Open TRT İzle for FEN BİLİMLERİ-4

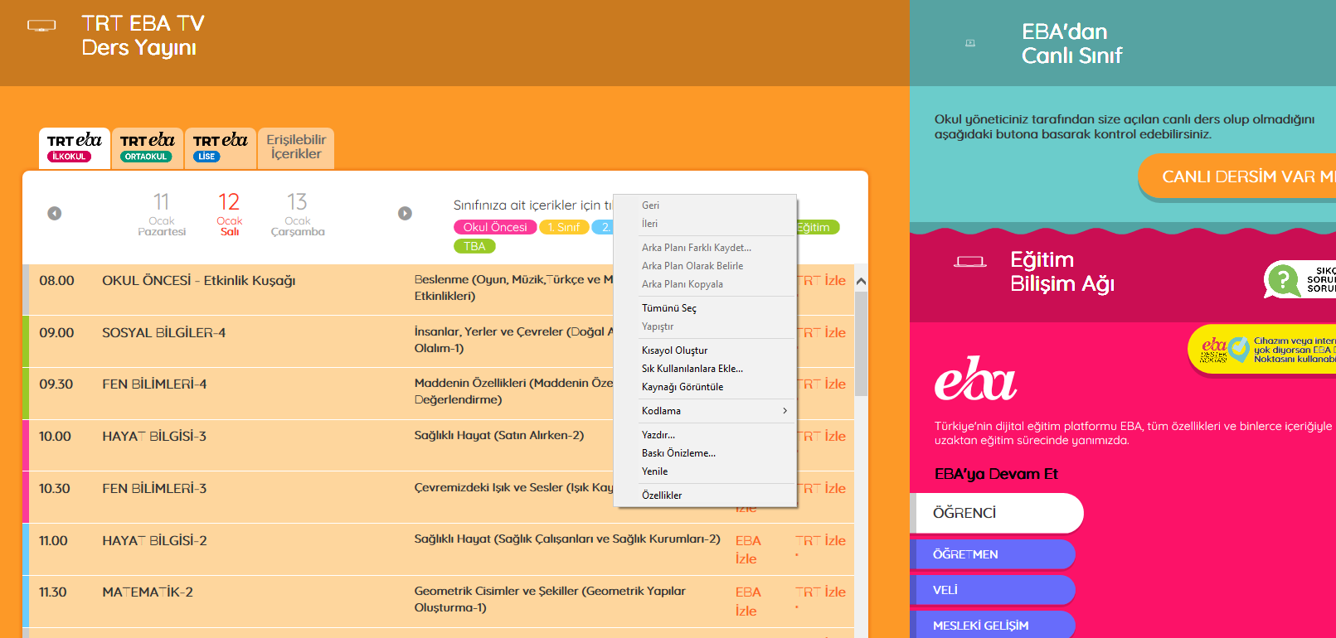(x=822, y=384)
